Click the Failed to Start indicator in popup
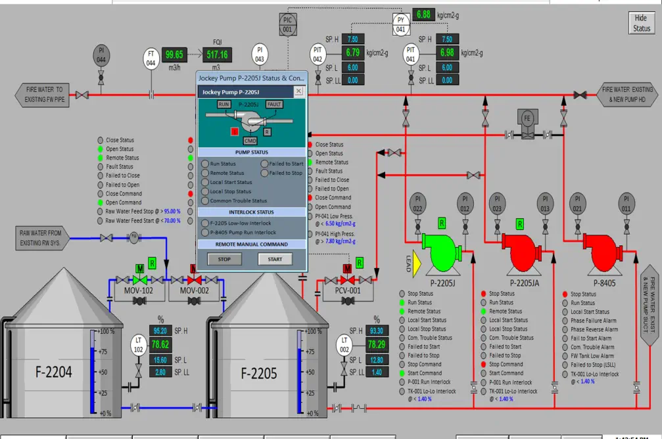This screenshot has width=662, height=439. [264, 164]
